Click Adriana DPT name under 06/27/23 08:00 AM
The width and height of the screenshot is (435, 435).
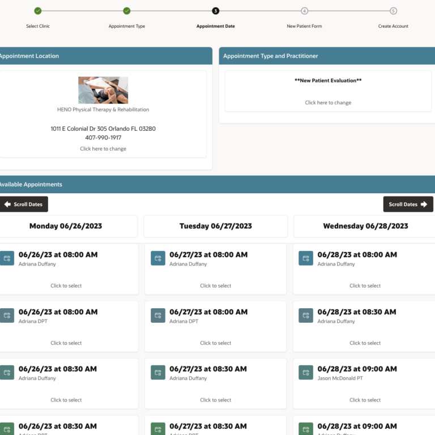pyautogui.click(x=184, y=321)
